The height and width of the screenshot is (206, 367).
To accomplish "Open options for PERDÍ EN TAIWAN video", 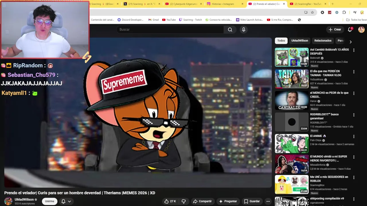I will (354, 72).
